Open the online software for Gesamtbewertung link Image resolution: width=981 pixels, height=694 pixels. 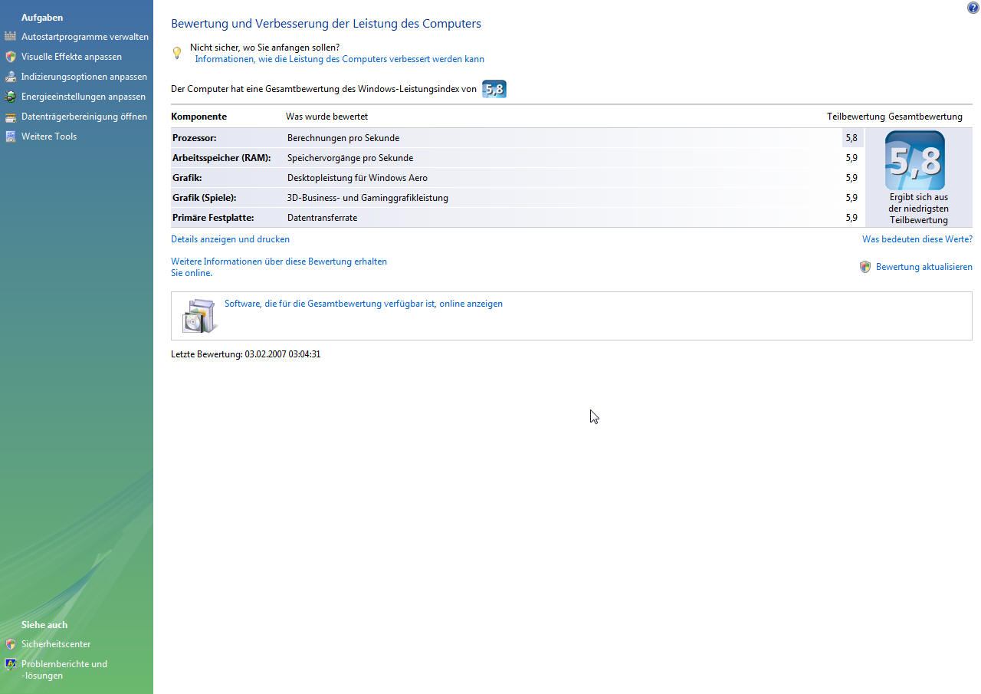pos(363,304)
